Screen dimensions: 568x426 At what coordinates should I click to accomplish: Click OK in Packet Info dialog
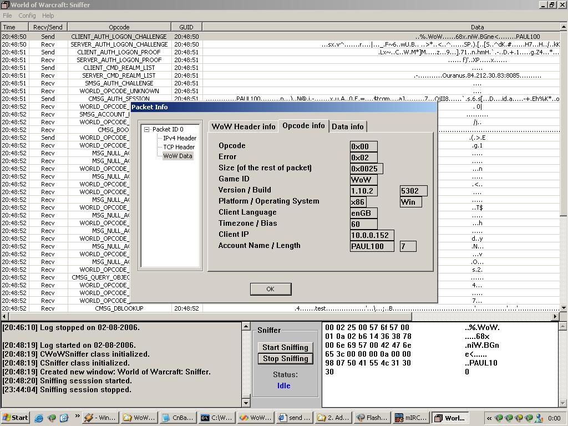pos(270,289)
